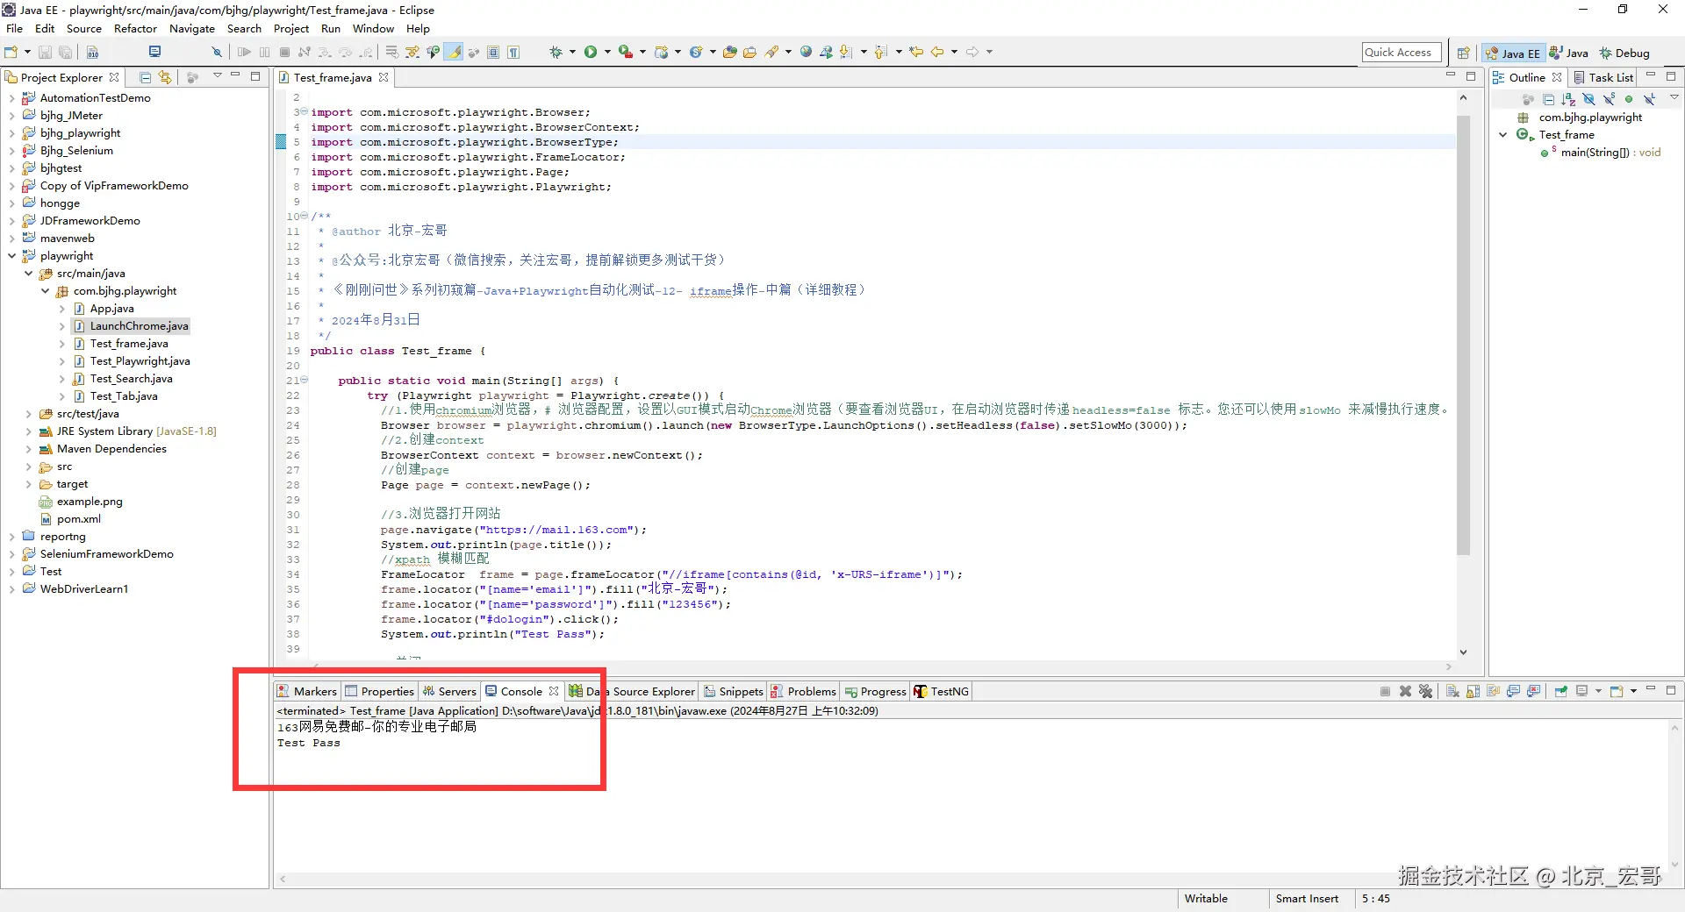Select pom.xml in Project Explorer
Image resolution: width=1685 pixels, height=912 pixels.
point(79,519)
